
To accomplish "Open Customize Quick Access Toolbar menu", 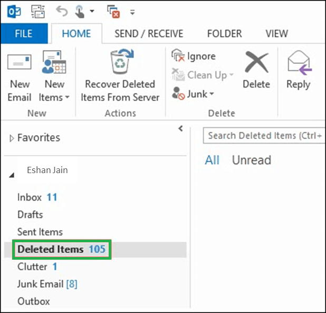I will pos(132,12).
